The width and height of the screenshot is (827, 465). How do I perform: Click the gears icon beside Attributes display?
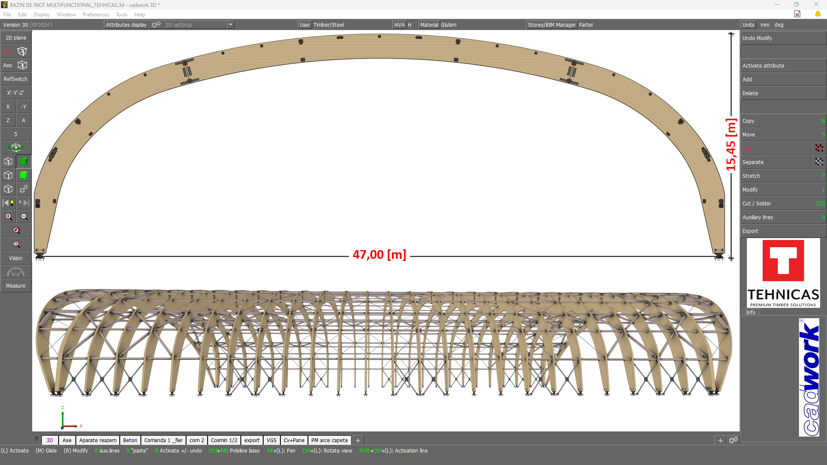[156, 25]
